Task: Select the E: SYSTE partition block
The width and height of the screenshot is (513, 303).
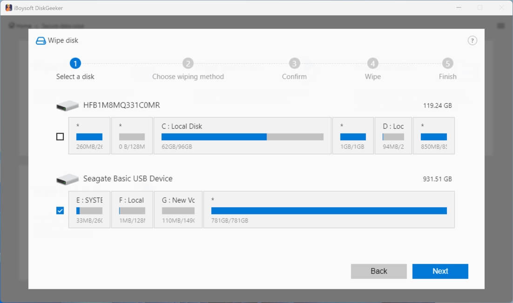Action: click(x=89, y=210)
